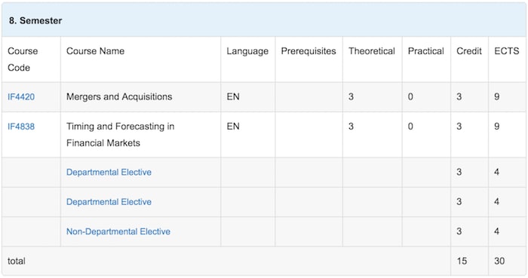Click the ECTS column header
The image size is (528, 278).
(x=506, y=51)
